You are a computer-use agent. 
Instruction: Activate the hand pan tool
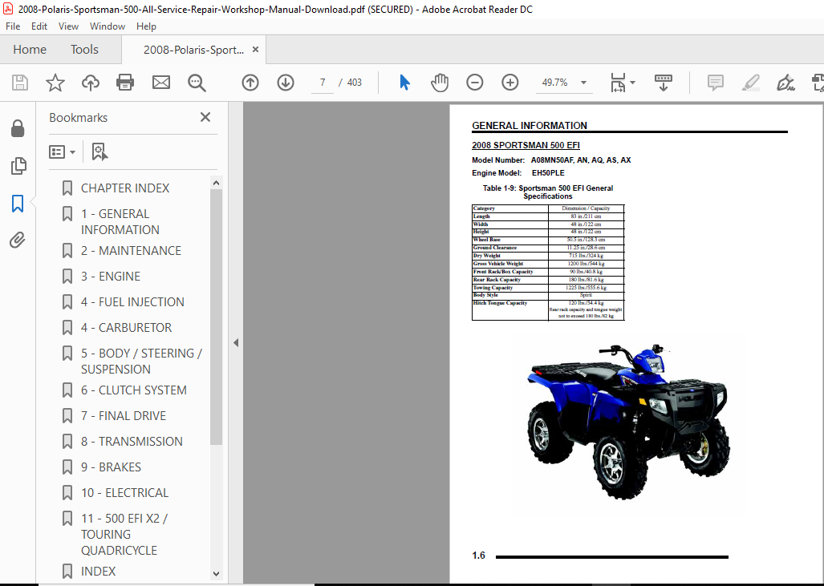440,83
